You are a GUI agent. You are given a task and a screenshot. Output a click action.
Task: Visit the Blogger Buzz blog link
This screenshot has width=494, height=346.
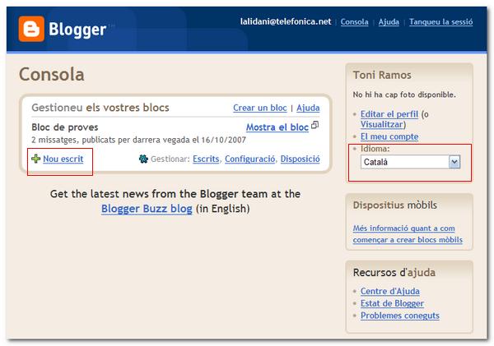[x=147, y=209]
